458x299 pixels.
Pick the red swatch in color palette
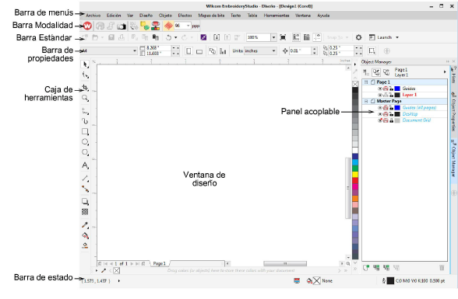click(355, 180)
